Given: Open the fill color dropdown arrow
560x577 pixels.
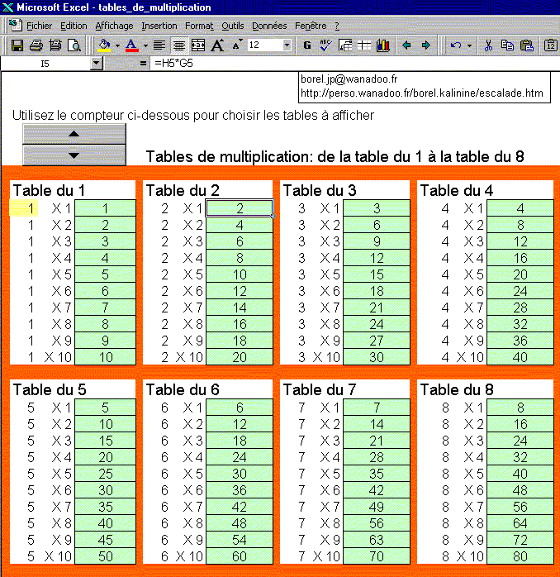Looking at the screenshot, I should (117, 45).
